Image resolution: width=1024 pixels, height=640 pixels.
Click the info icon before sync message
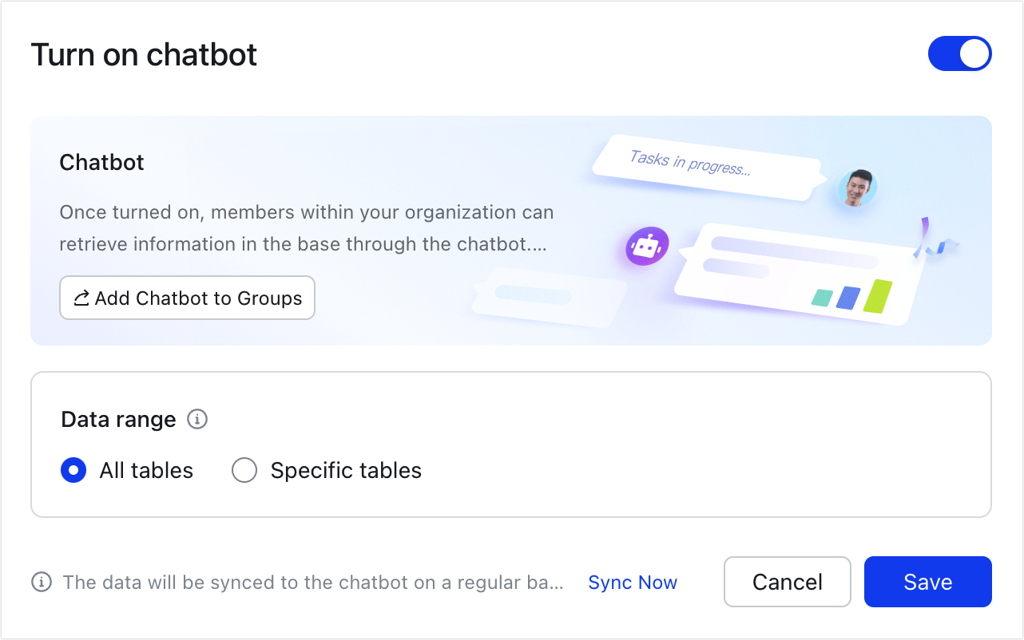point(42,583)
